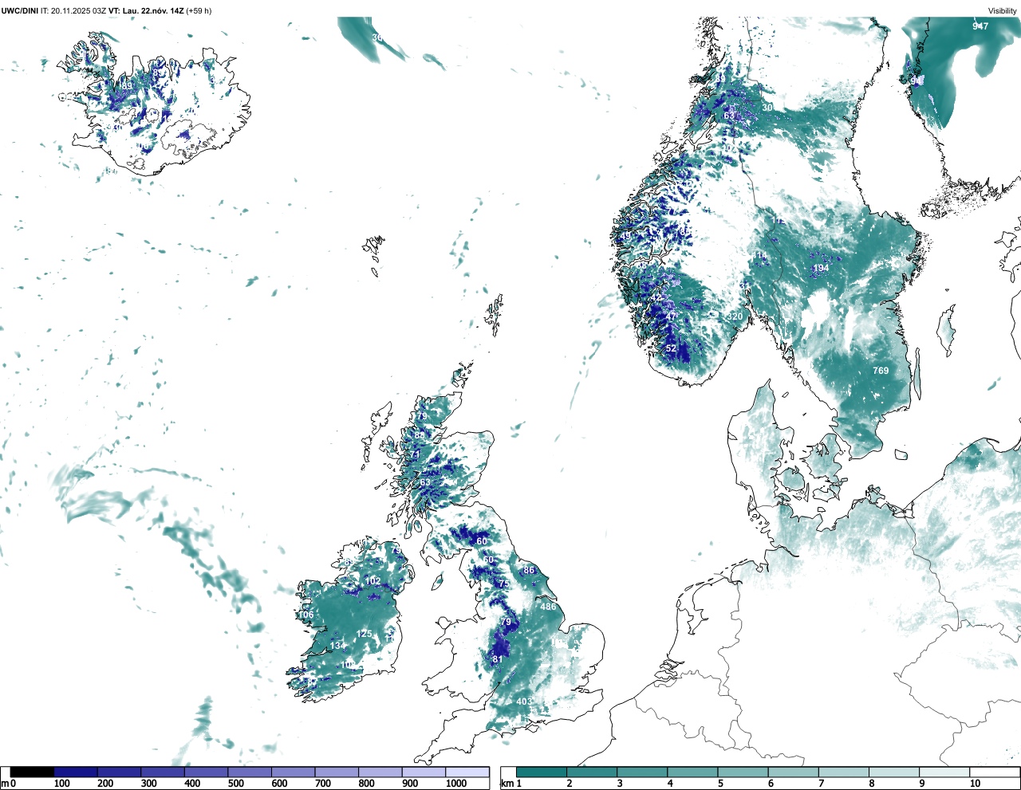Click the pale 900–1000 m legend swatch
This screenshot has height=790, width=1021.
click(x=424, y=772)
